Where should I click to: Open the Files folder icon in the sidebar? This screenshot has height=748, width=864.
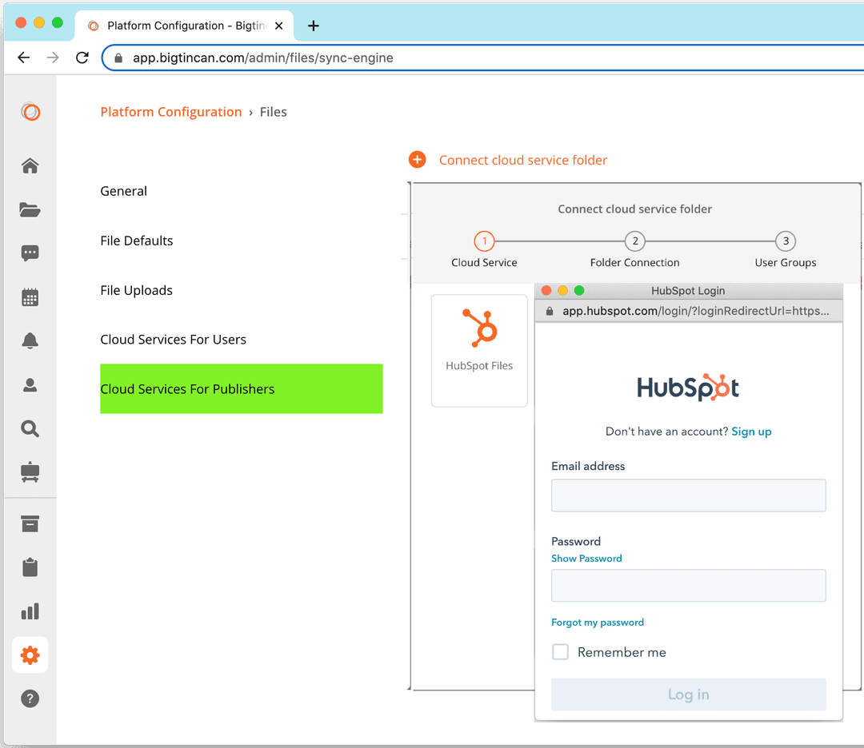[x=30, y=209]
